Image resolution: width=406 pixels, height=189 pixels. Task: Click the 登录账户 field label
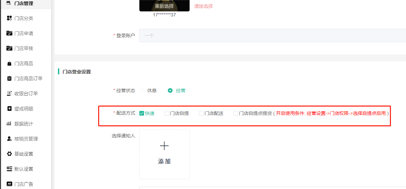(126, 36)
